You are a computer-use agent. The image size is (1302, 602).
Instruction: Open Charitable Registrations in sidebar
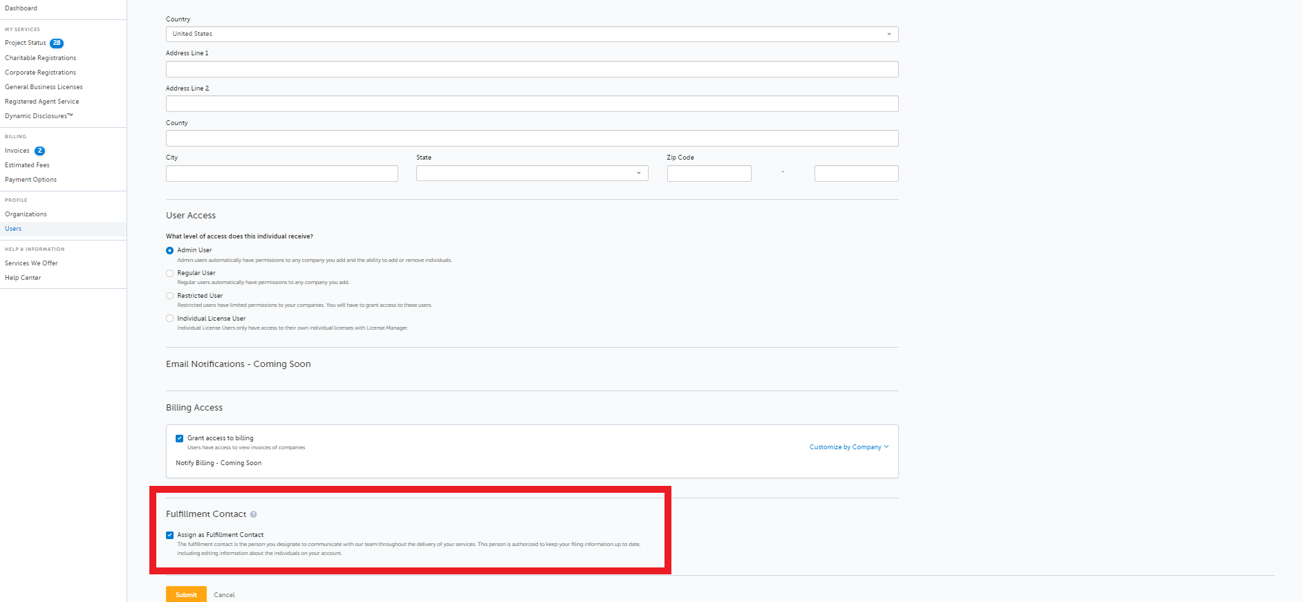tap(41, 58)
